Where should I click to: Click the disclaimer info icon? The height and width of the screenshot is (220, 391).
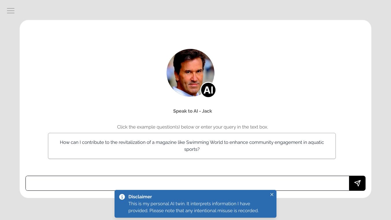[x=122, y=197]
